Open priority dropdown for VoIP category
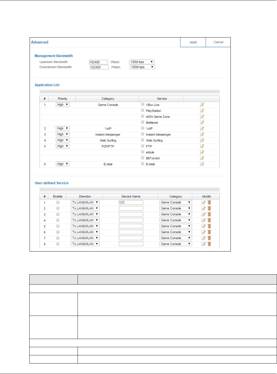Screen dimensions: 277x374 coord(63,128)
